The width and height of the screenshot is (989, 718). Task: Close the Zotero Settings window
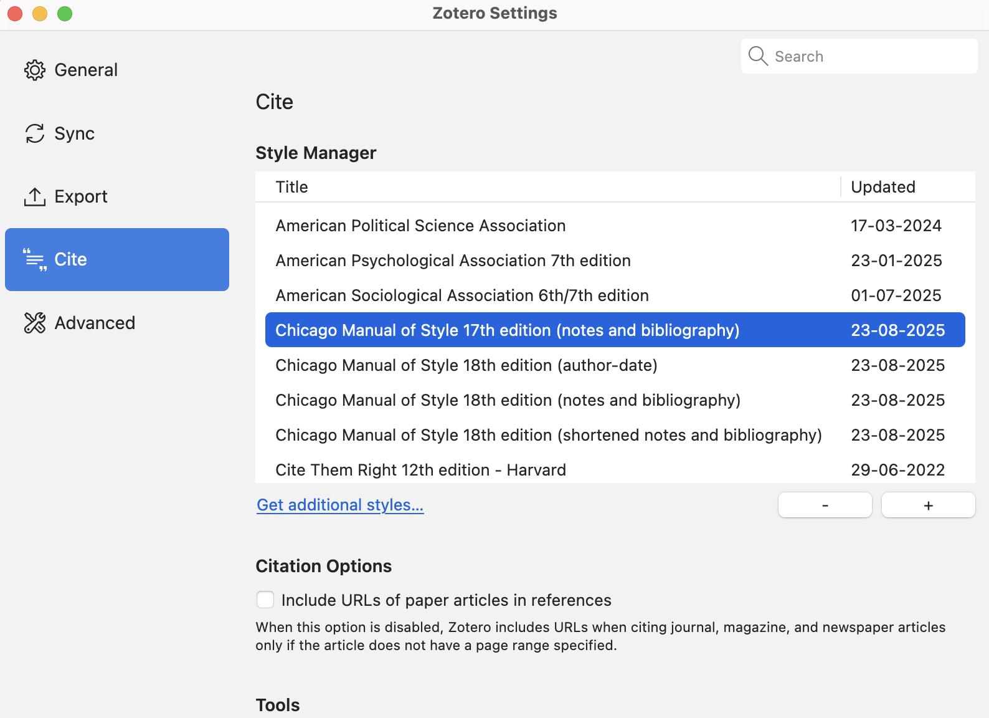point(15,13)
